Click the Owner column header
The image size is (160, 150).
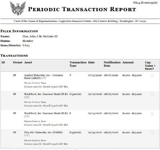[18, 62]
